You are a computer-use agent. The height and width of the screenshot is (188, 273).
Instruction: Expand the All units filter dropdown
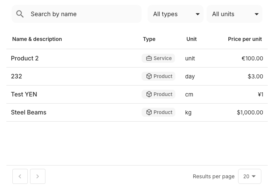pyautogui.click(x=234, y=14)
